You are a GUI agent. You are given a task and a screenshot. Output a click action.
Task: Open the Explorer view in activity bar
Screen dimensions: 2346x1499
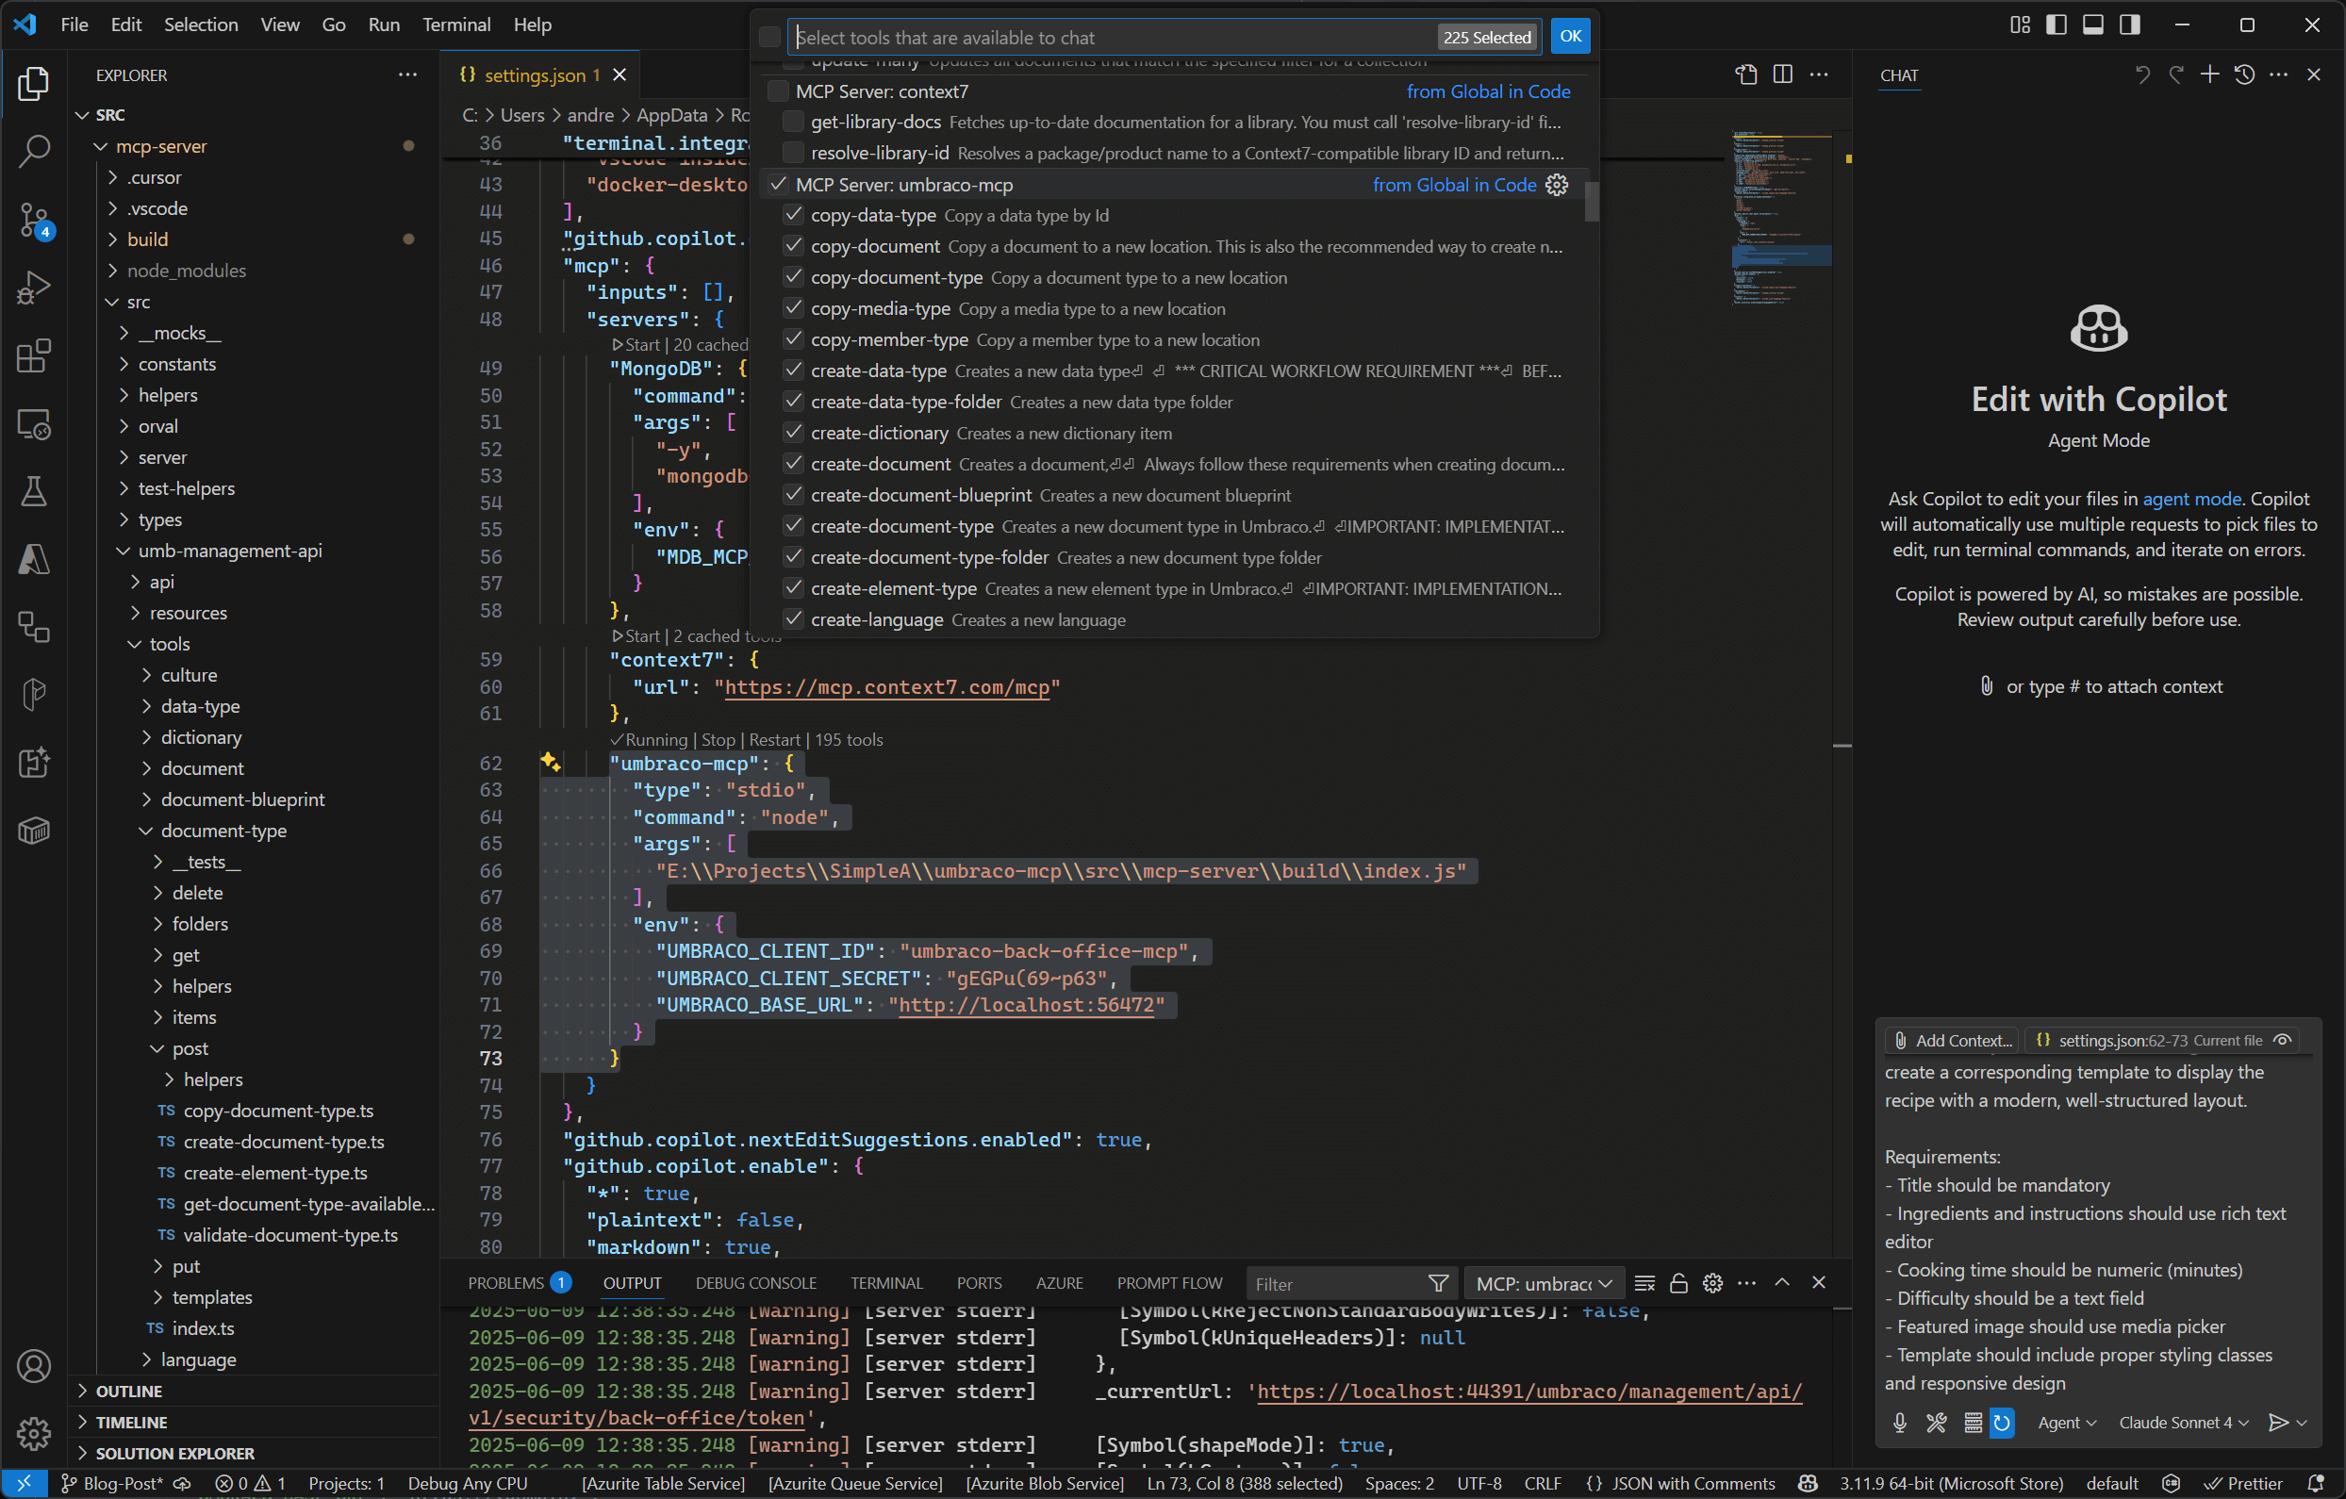tap(34, 85)
